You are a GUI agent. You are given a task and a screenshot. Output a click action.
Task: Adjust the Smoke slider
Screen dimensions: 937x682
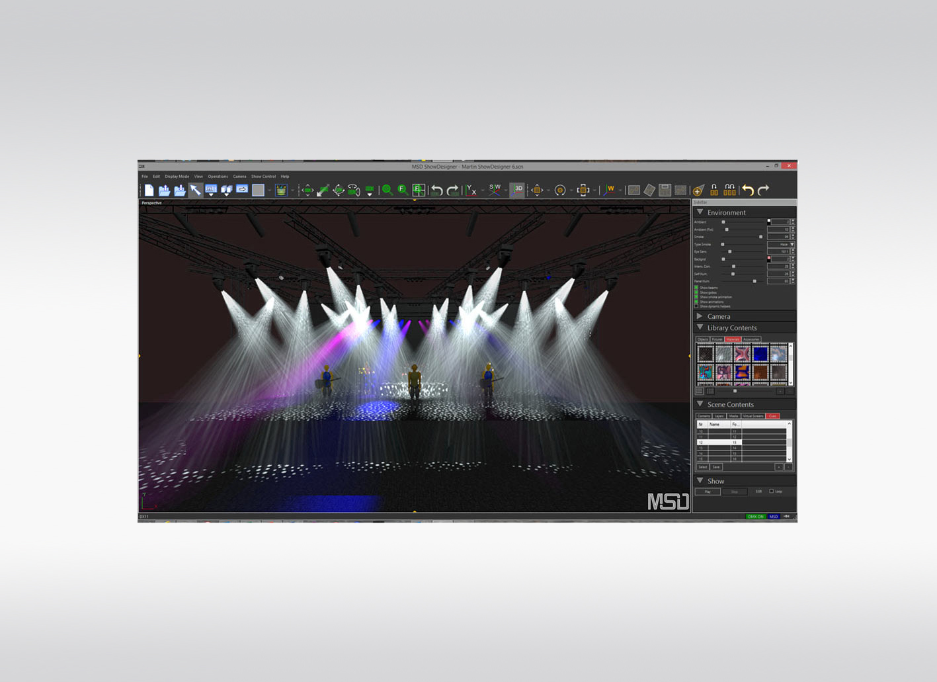pyautogui.click(x=760, y=237)
